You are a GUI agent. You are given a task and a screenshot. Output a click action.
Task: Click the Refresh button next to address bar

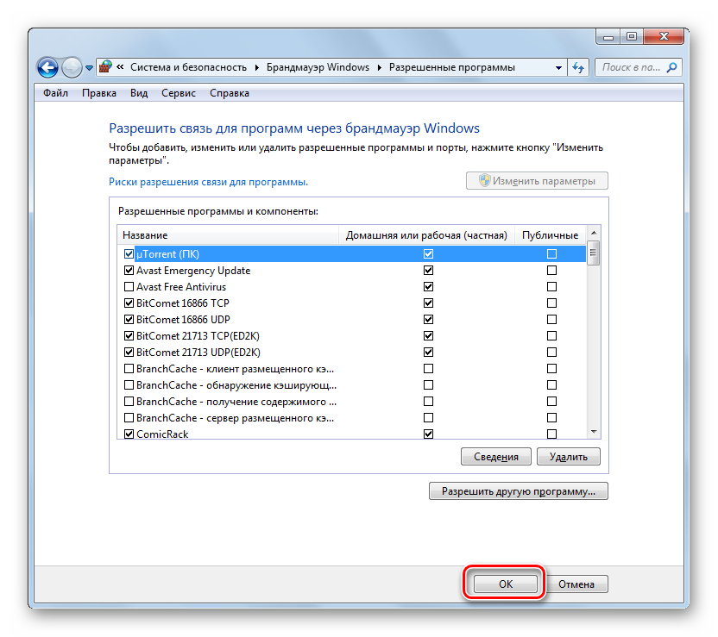578,67
